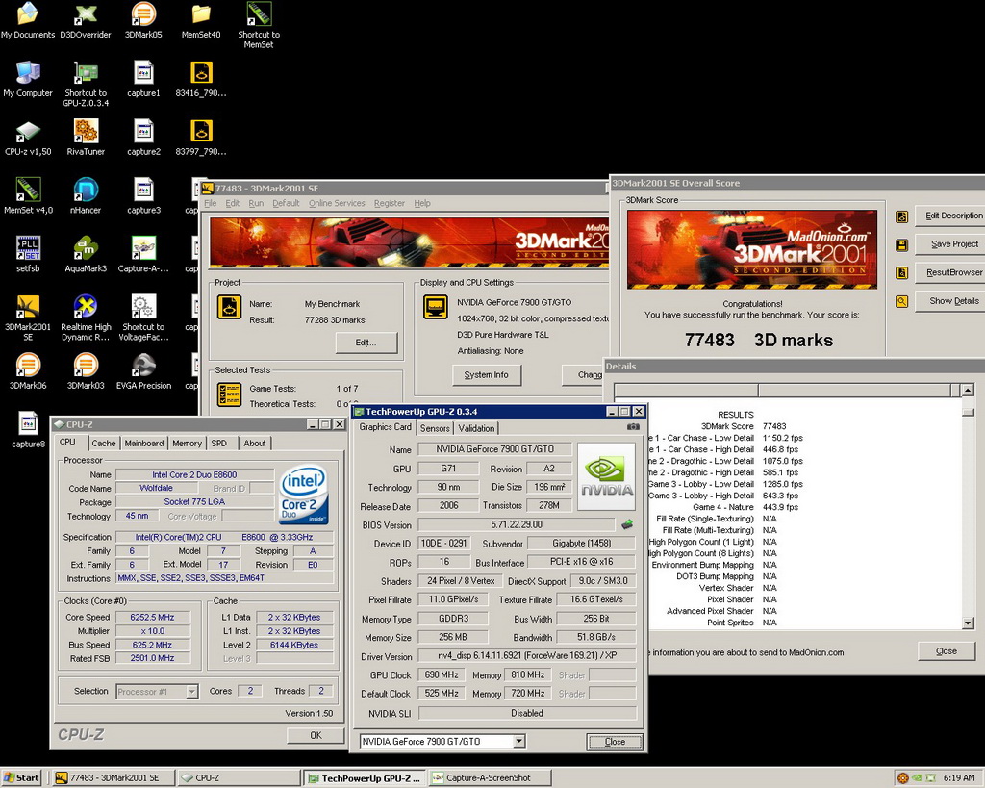Image resolution: width=985 pixels, height=788 pixels.
Task: Click Core Speed value 6252.5 MHz
Action: click(x=153, y=617)
